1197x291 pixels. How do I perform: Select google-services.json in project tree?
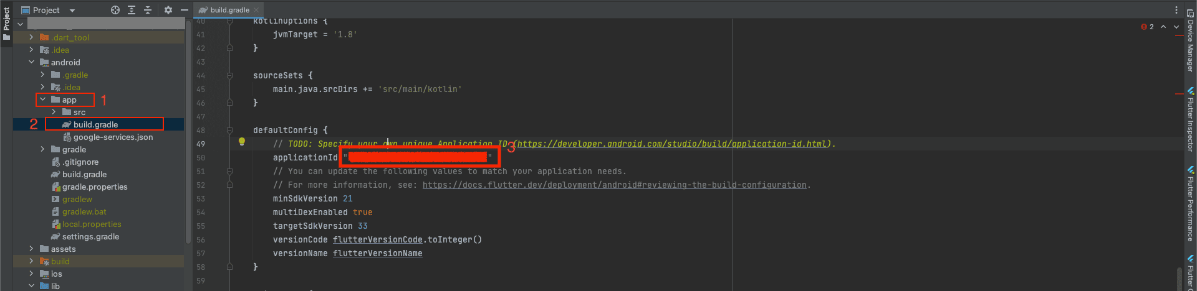coord(113,137)
